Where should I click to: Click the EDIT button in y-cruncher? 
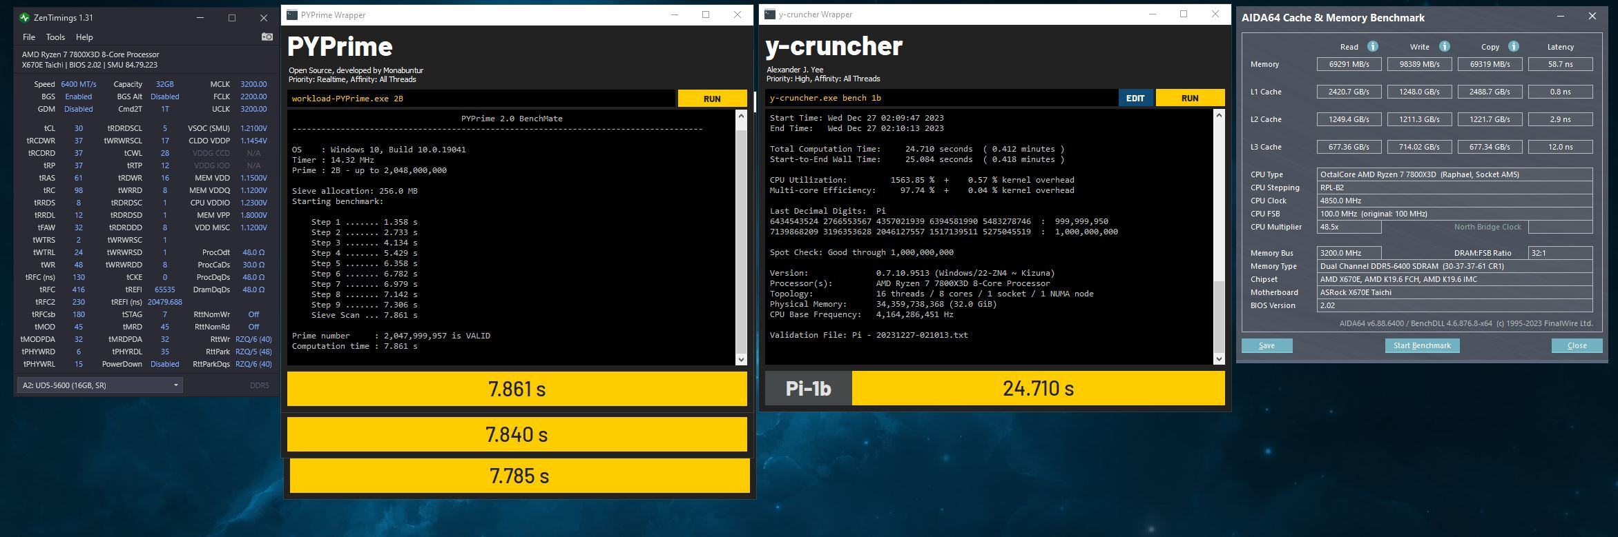pos(1135,98)
